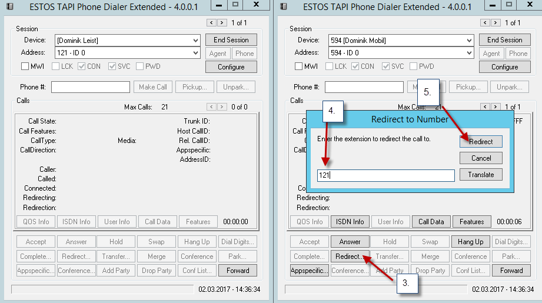
Task: Toggle PWD checkbox in right window
Action: tap(414, 66)
